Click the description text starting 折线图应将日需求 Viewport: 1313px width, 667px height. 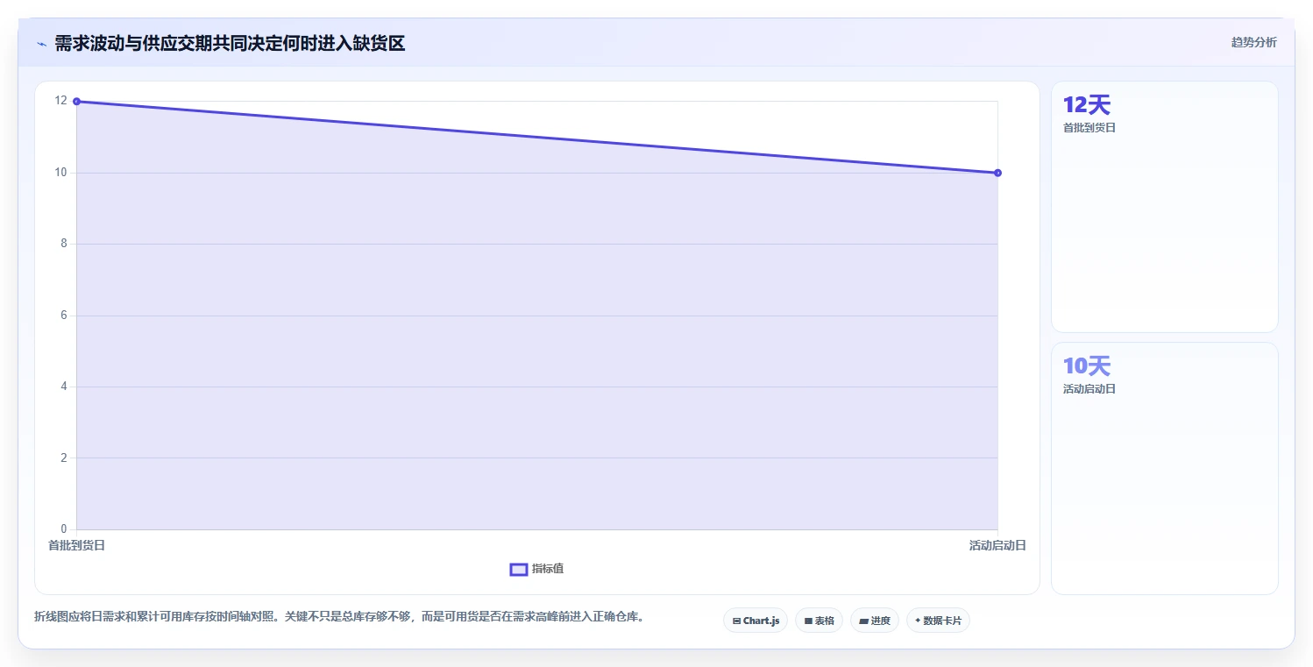(341, 617)
